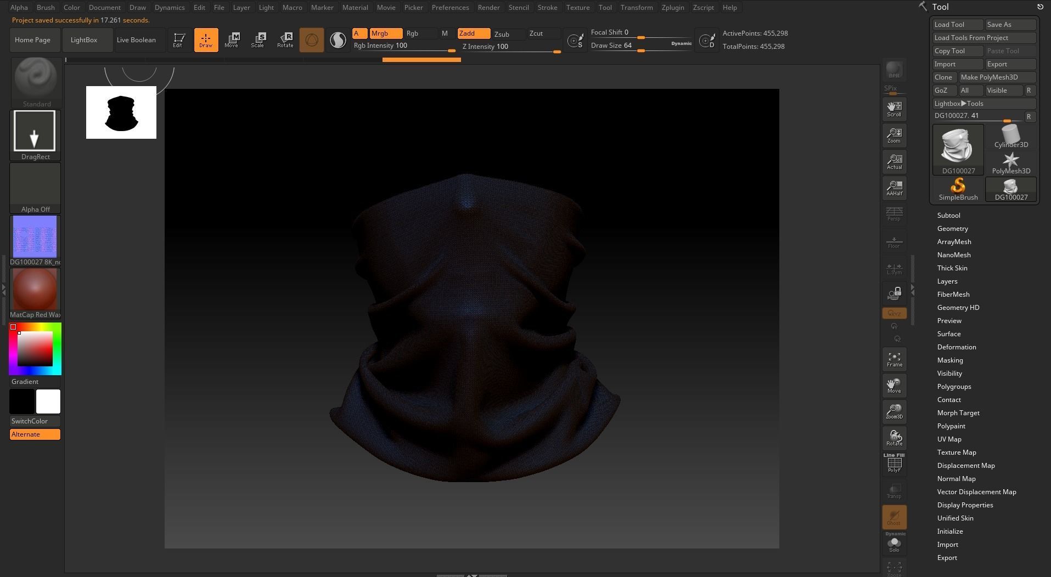Screen dimensions: 1051x577
Task: Expand the Deformation section
Action: coord(956,347)
